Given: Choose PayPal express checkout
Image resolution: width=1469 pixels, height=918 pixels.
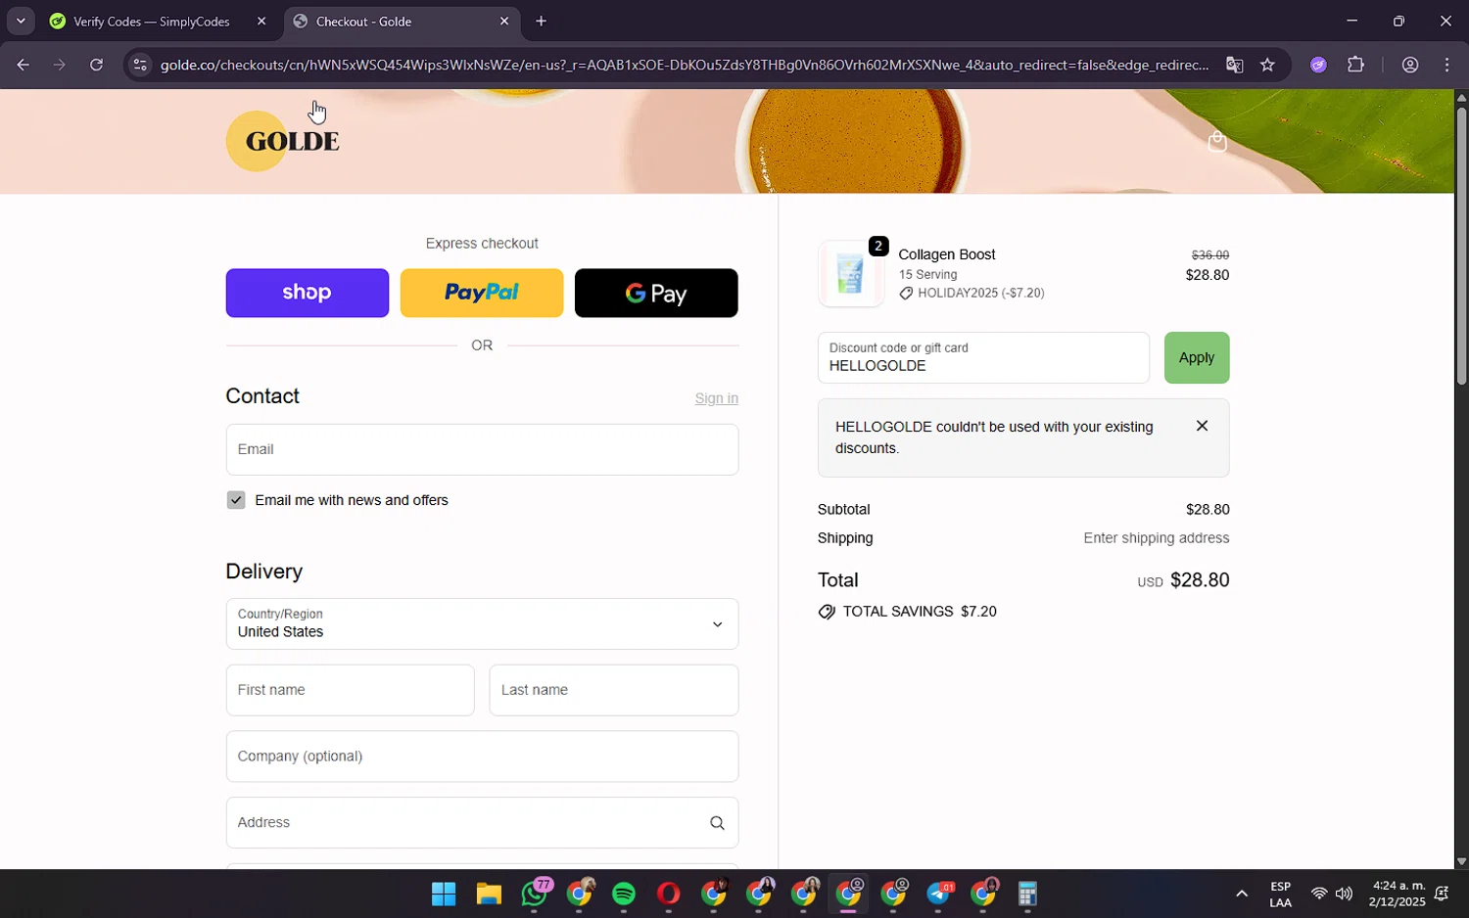Looking at the screenshot, I should point(482,293).
